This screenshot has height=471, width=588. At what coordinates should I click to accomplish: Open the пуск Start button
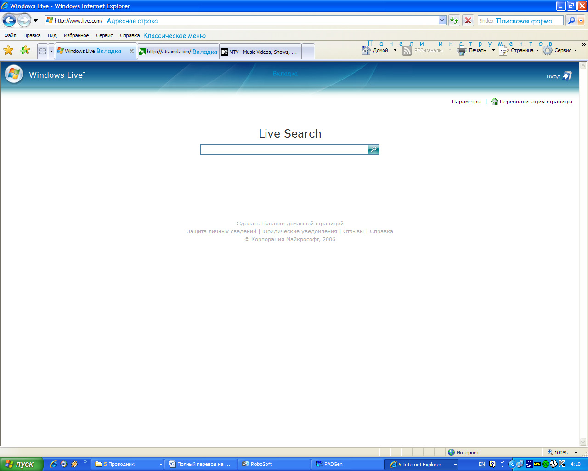22,464
